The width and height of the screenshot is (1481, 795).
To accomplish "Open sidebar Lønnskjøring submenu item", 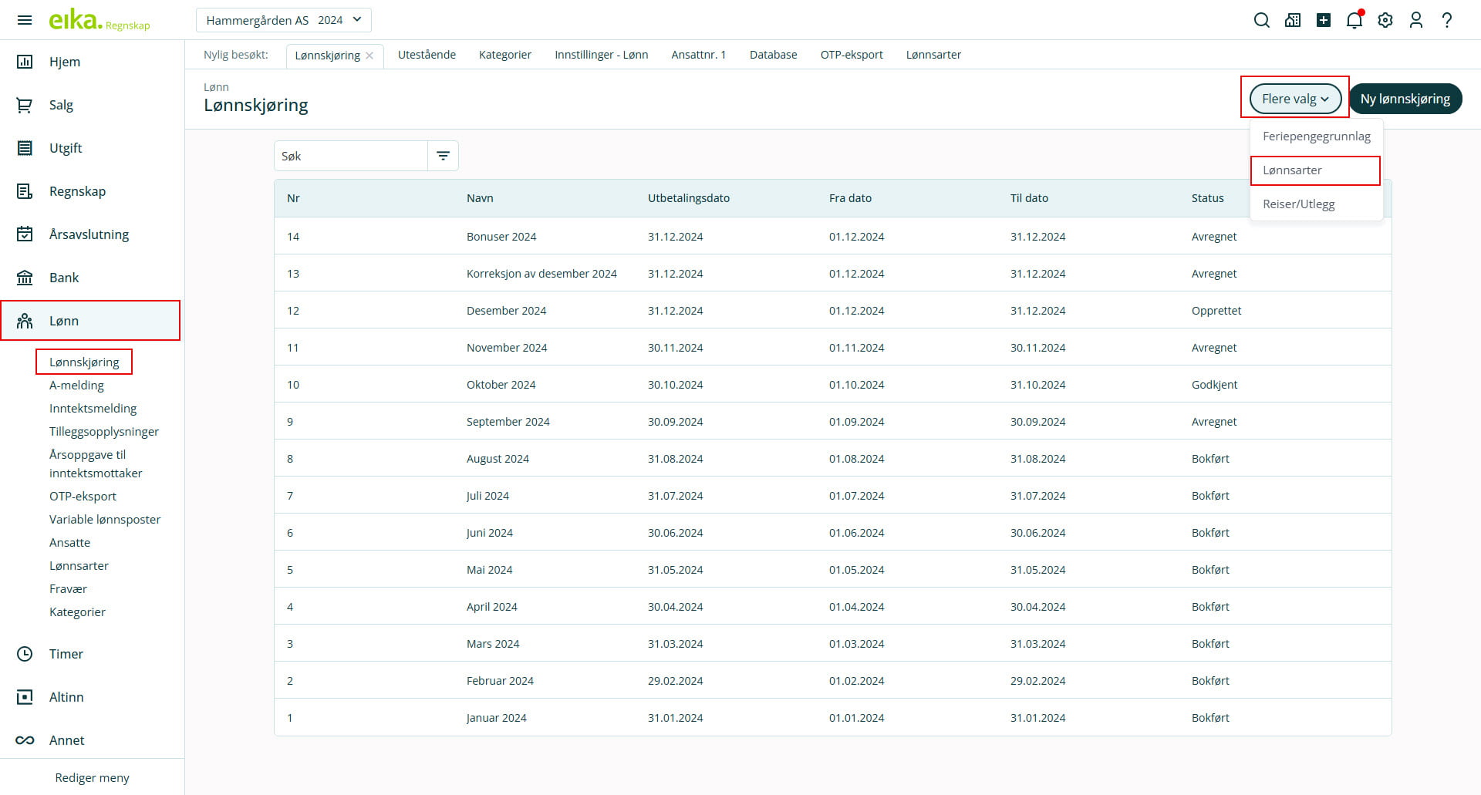I will click(84, 362).
